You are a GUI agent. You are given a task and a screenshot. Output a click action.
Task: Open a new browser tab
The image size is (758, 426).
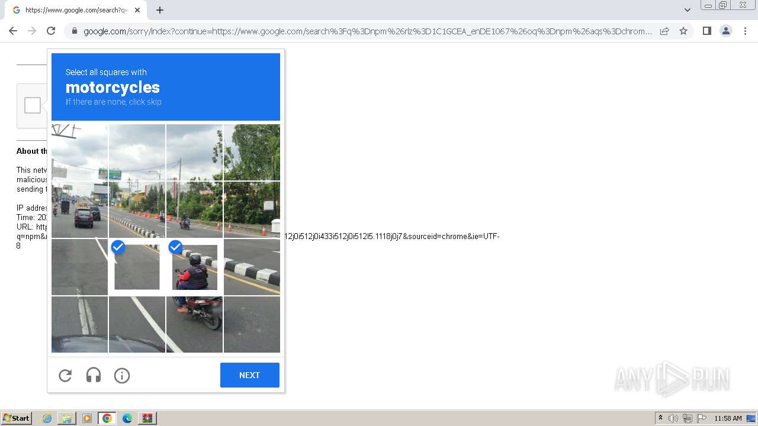pyautogui.click(x=160, y=10)
